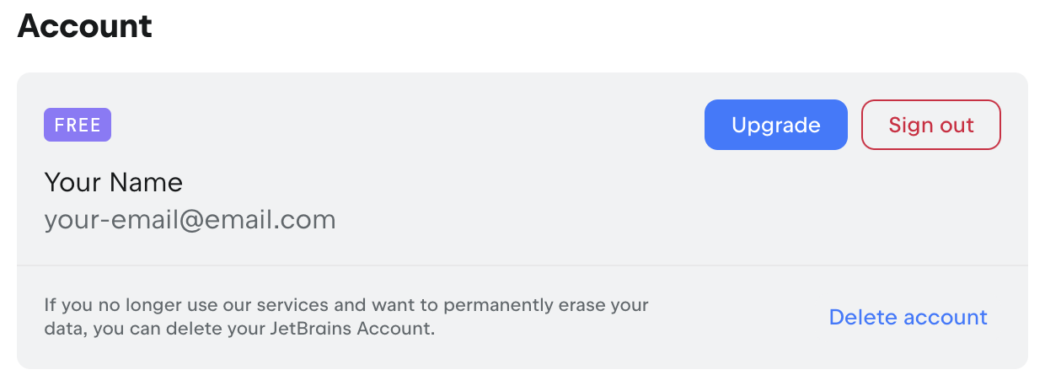Click the data erasure notice paragraph
Image resolution: width=1045 pixels, height=386 pixels.
[346, 316]
